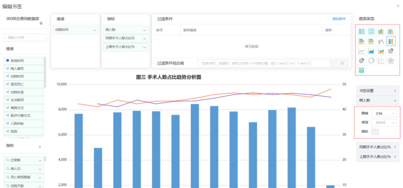Click the 360综合查询数据表 dataset name
Image resolution: width=403 pixels, height=188 pixels.
tap(22, 19)
